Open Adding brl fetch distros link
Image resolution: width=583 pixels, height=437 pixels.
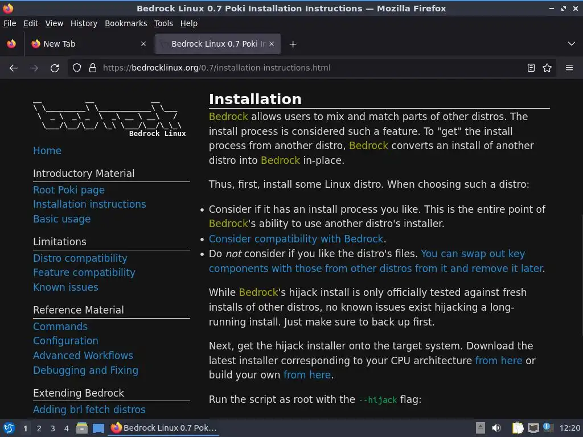(x=89, y=410)
